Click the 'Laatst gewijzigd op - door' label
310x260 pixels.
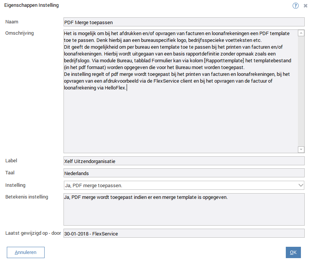(x=33, y=233)
